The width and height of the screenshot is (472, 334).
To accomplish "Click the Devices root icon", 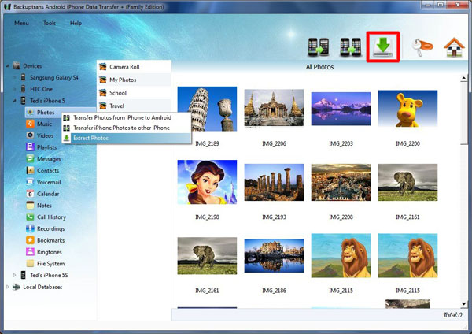I will 17,65.
